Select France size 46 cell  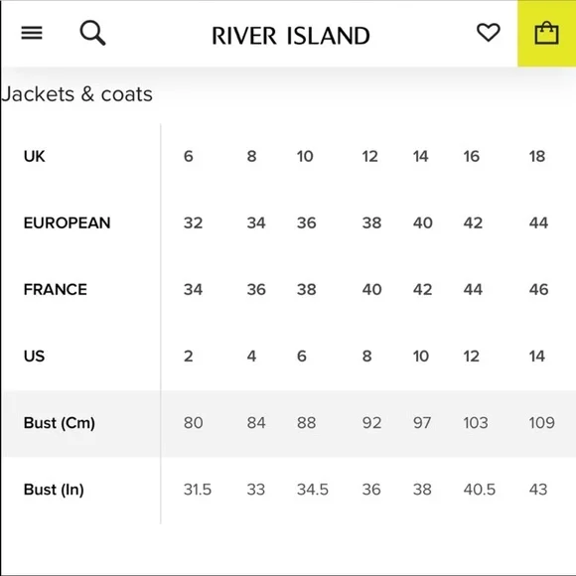[x=538, y=289]
